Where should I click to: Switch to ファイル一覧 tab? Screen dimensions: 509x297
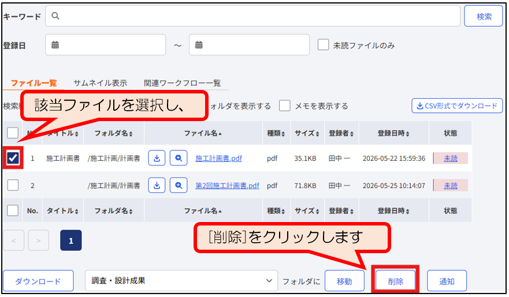click(x=34, y=83)
